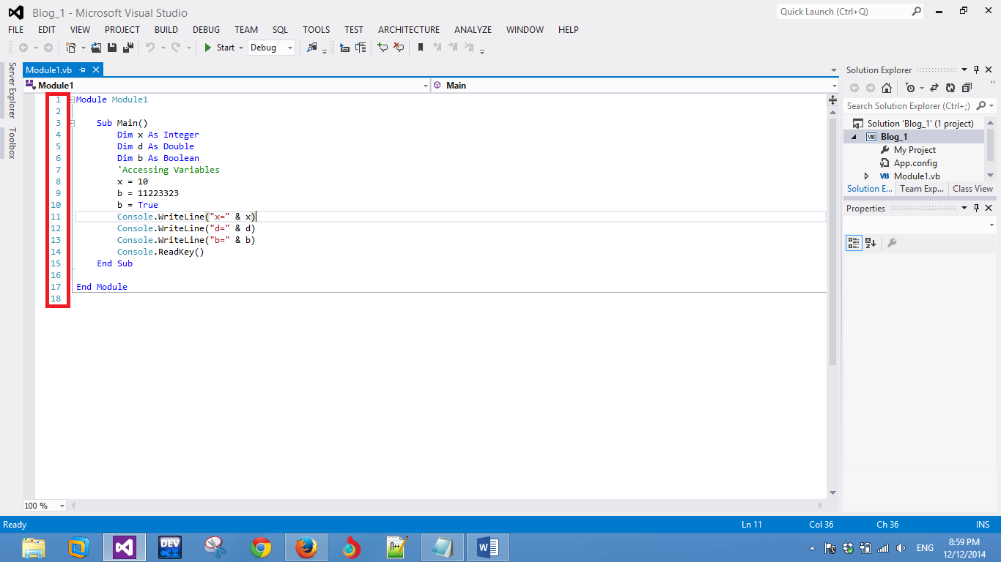Viewport: 1001px width, 562px height.
Task: Toggle a bookmark on the current line
Action: point(421,48)
